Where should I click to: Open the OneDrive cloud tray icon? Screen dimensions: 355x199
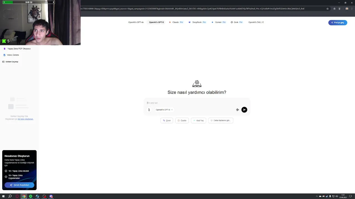(x=320, y=196)
